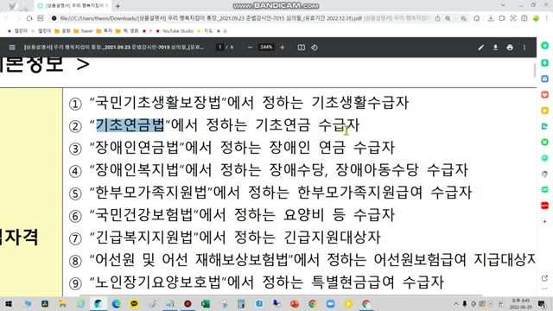Go back in browser history

pyautogui.click(x=7, y=18)
